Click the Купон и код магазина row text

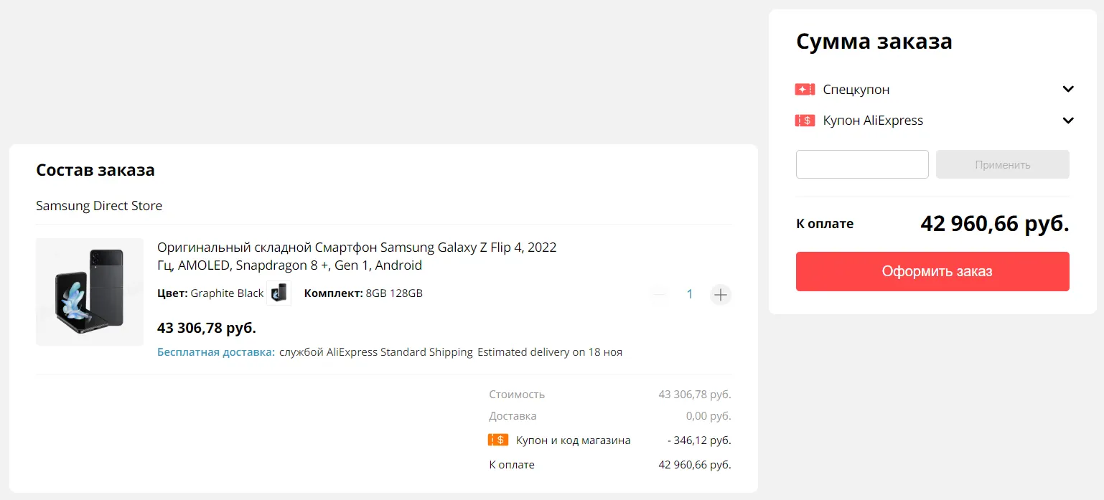573,440
